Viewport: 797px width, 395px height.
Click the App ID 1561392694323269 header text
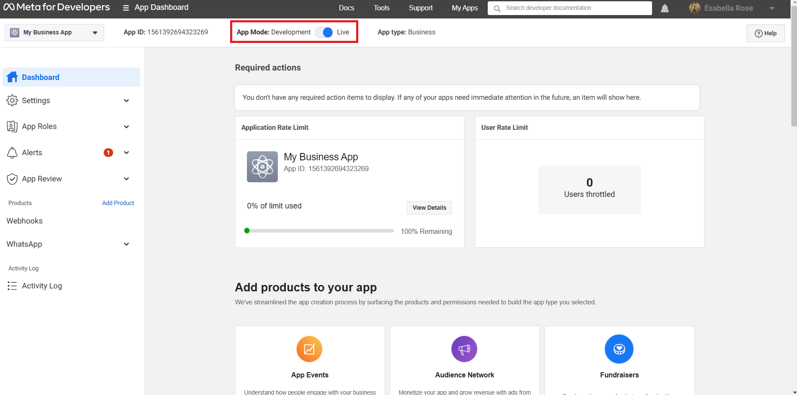coord(166,32)
